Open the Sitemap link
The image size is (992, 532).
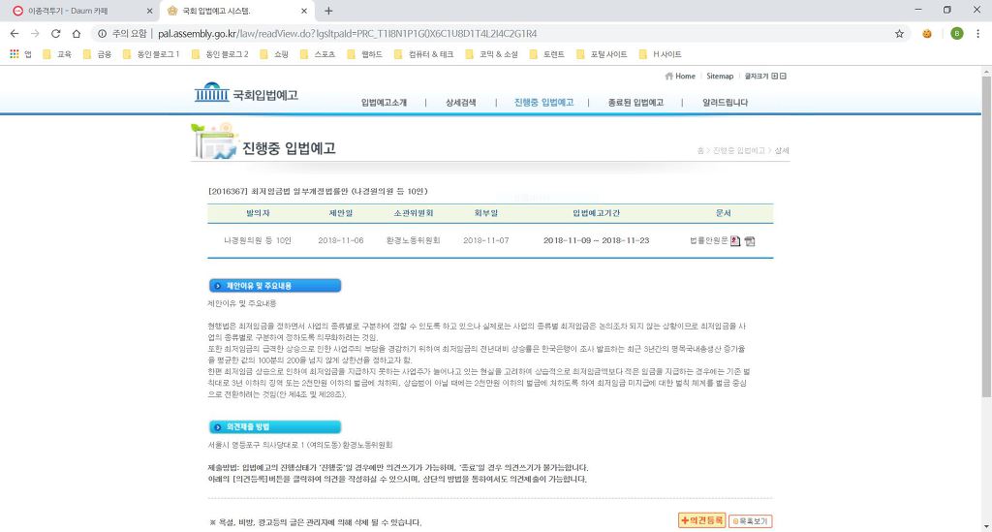720,76
